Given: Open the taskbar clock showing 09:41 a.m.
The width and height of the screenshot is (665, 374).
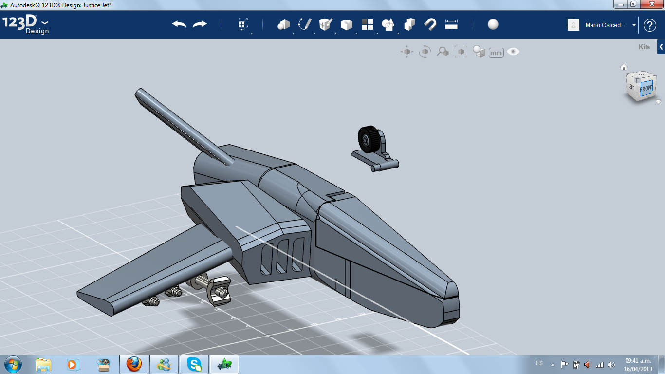Looking at the screenshot, I should 638,365.
